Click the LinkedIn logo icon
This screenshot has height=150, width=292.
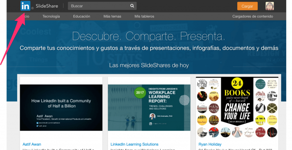click(25, 6)
